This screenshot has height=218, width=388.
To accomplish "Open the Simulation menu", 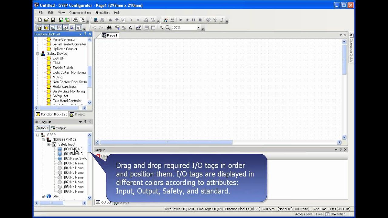I will (102, 13).
